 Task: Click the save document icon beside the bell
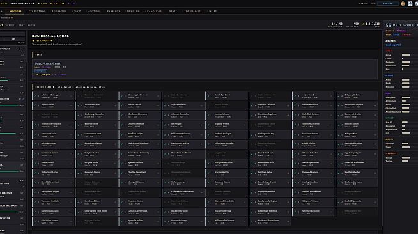(410, 4)
